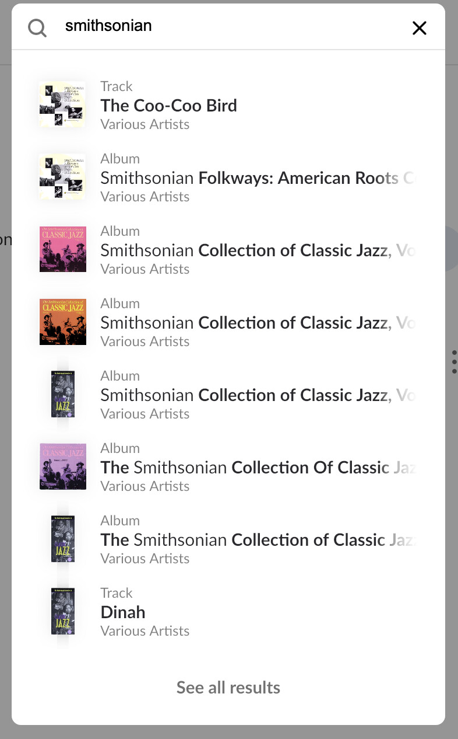Click "See all results" link
The width and height of the screenshot is (458, 739).
228,688
